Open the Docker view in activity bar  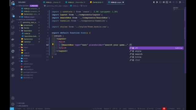pos(13,39)
